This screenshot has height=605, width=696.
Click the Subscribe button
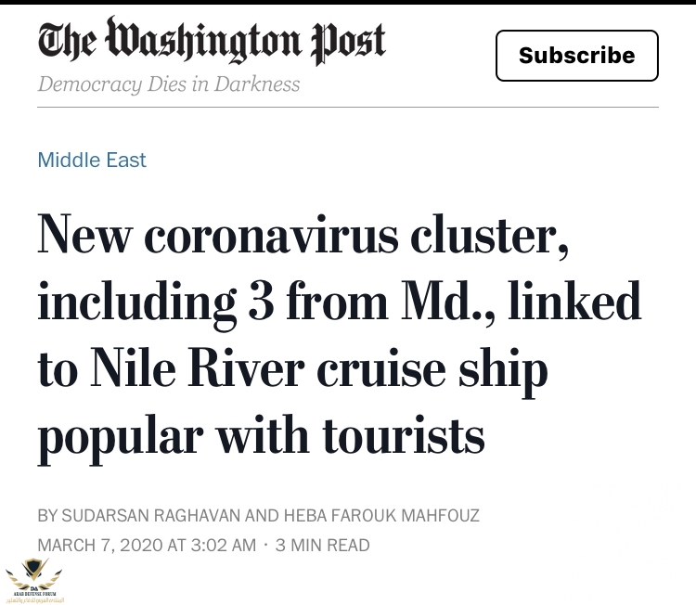[x=576, y=56]
